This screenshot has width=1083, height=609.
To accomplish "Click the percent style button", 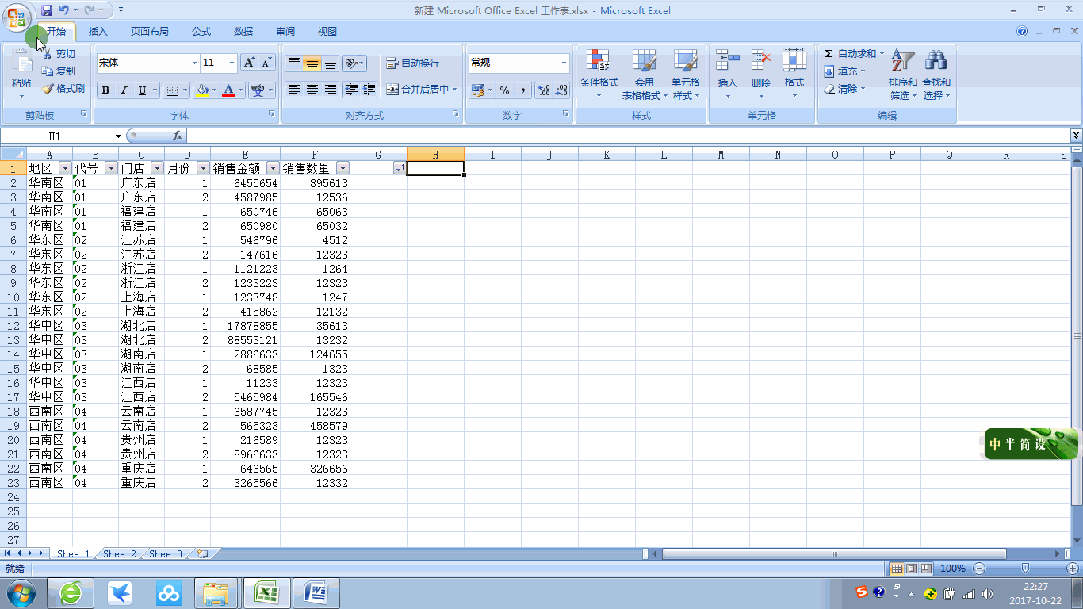I will (504, 90).
